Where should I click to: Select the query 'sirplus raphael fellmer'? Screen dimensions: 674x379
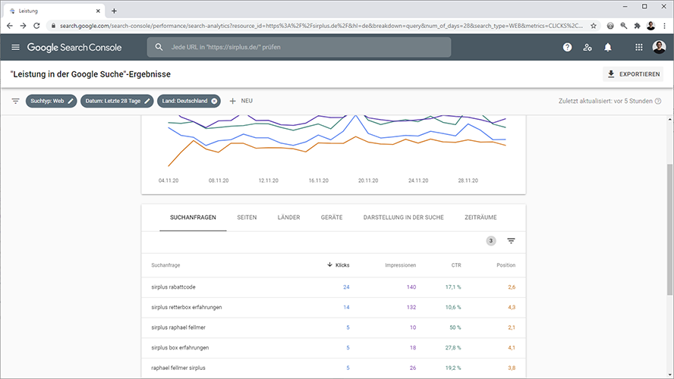click(178, 327)
